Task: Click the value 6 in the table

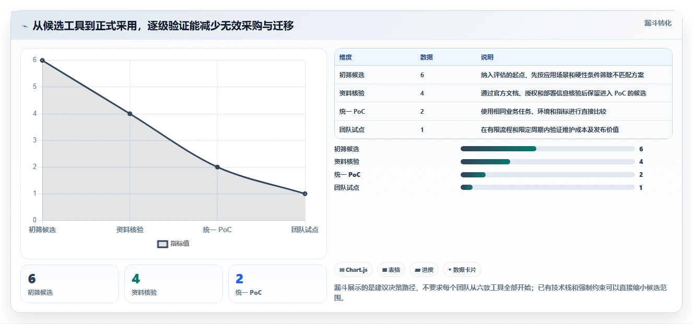Action: pyautogui.click(x=422, y=75)
